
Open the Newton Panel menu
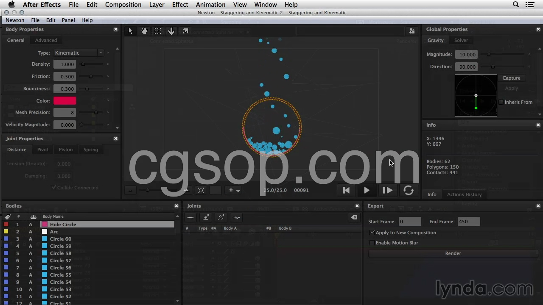point(68,20)
